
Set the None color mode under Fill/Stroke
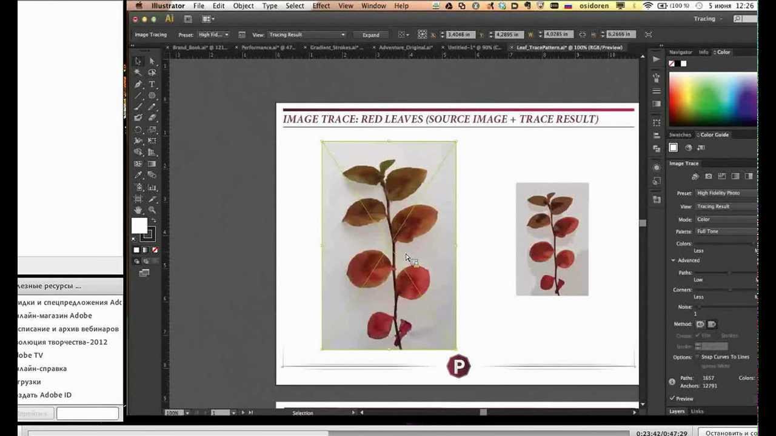coord(155,250)
